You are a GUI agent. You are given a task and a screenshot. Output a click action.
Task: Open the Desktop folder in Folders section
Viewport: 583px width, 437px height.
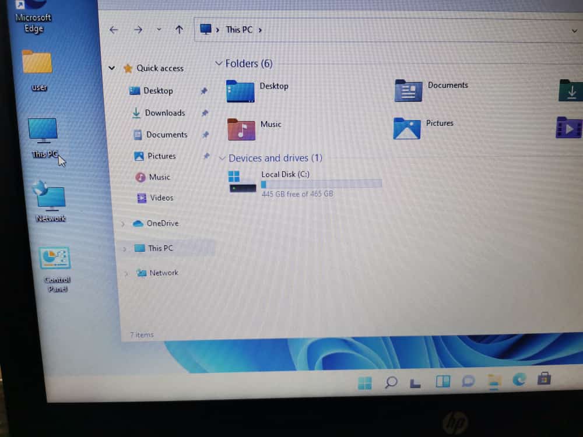240,91
